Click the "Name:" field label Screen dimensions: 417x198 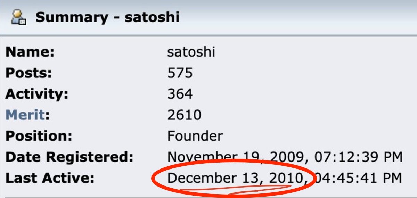point(30,52)
